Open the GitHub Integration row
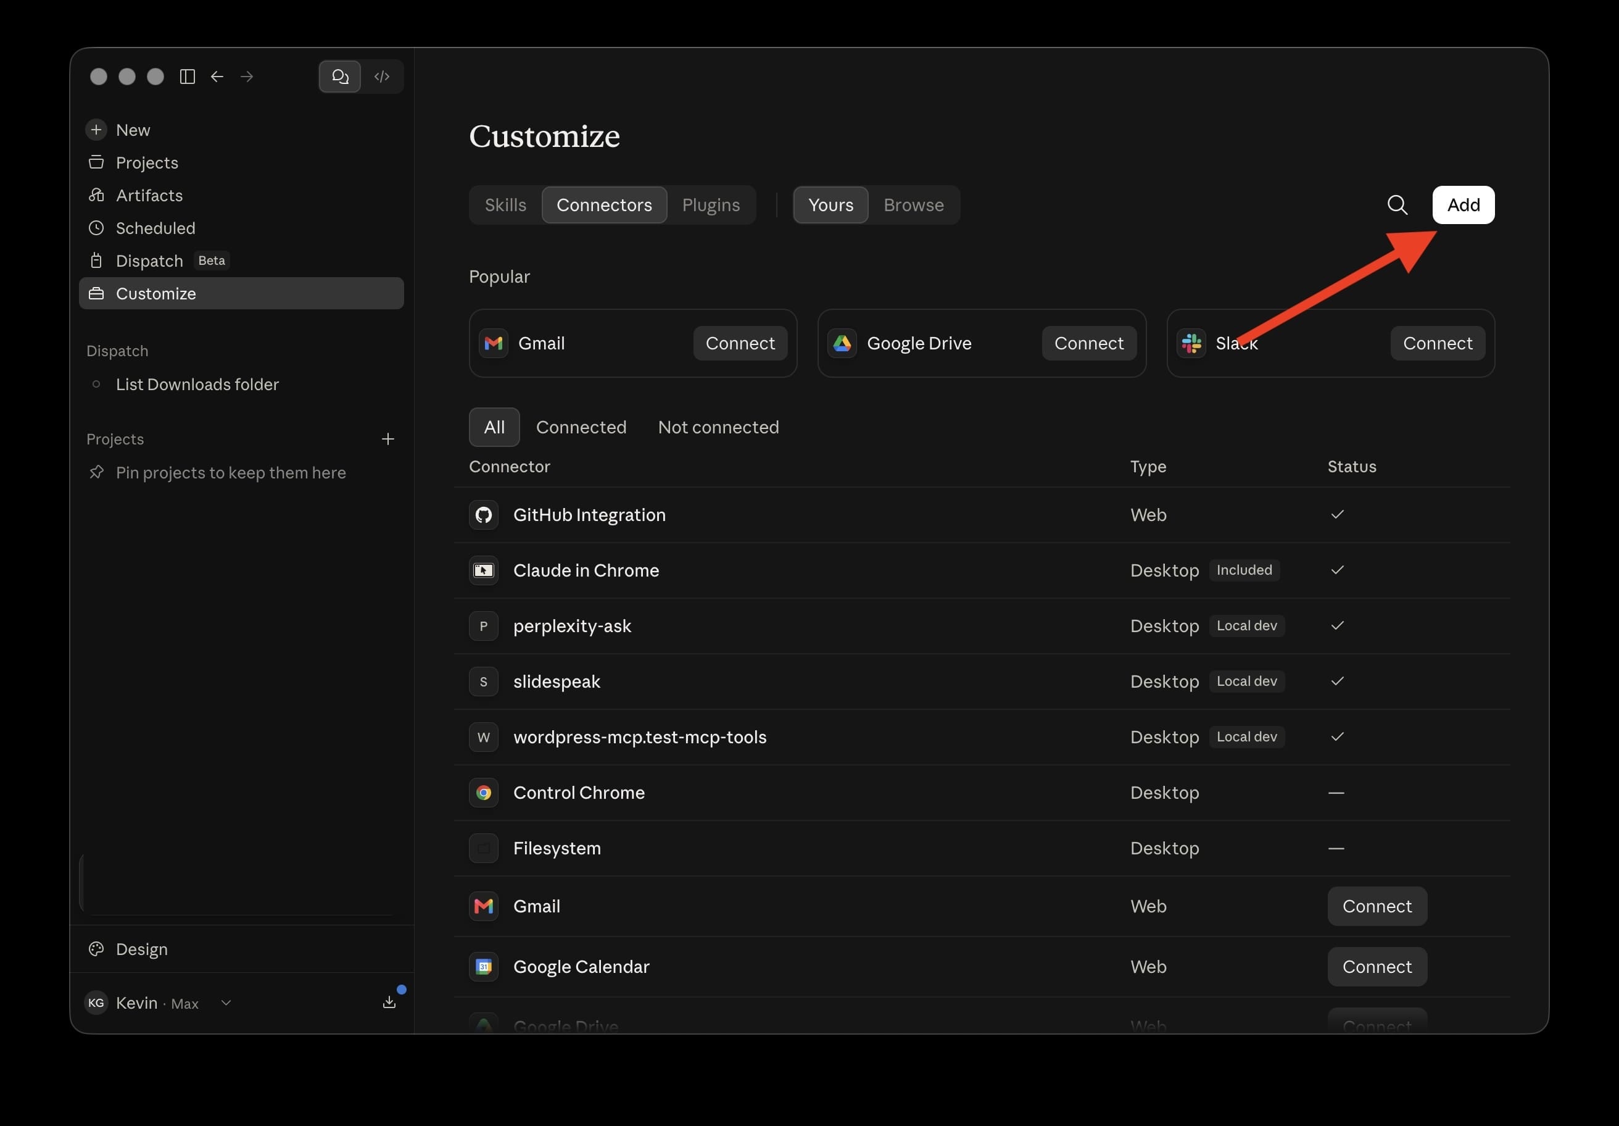The width and height of the screenshot is (1619, 1126). 982,515
